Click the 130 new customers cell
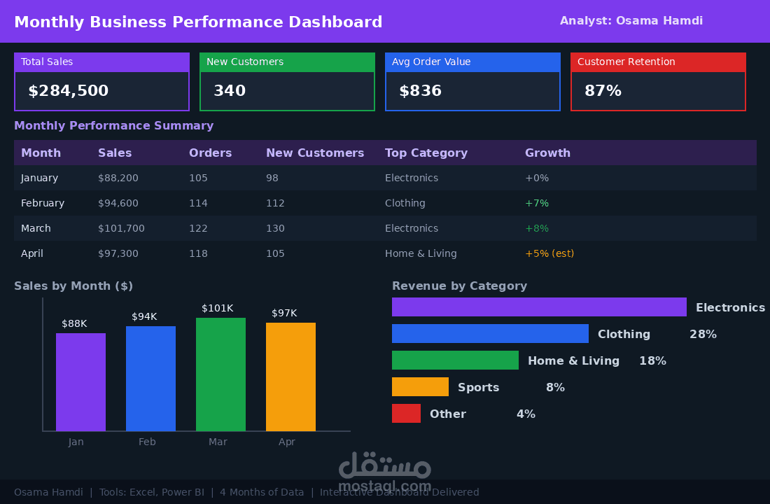The height and width of the screenshot is (504, 770). pyautogui.click(x=276, y=228)
